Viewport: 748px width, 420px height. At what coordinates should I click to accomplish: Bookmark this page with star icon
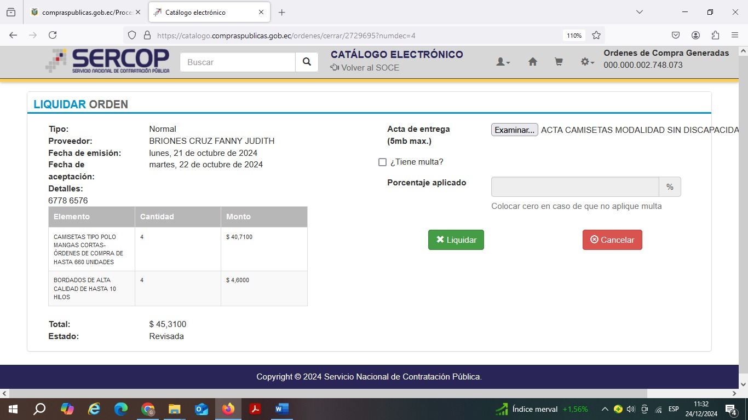[596, 35]
